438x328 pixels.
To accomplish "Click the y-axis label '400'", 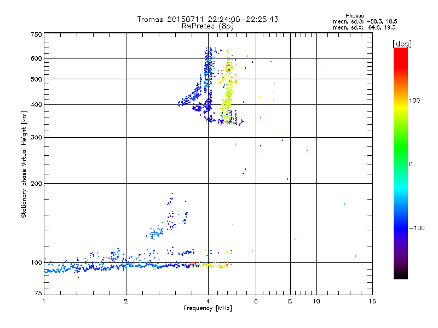I will point(36,104).
